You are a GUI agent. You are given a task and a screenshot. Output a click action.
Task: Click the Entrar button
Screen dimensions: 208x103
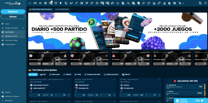(x=13, y=17)
